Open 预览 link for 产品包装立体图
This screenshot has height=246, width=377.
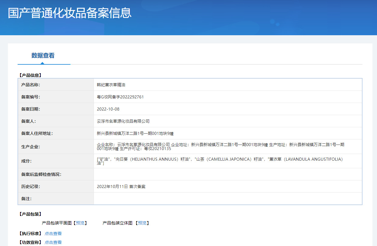[x=142, y=223]
